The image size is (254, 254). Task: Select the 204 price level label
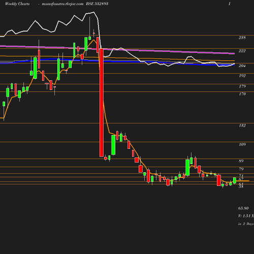pos(242,66)
